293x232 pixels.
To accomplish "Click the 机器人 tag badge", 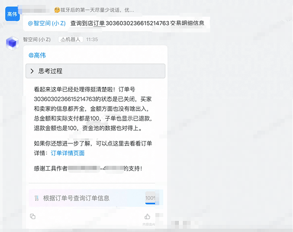I will coord(71,39).
